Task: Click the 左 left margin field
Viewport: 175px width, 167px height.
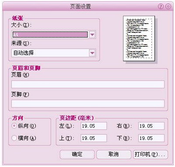Action: [94, 126]
